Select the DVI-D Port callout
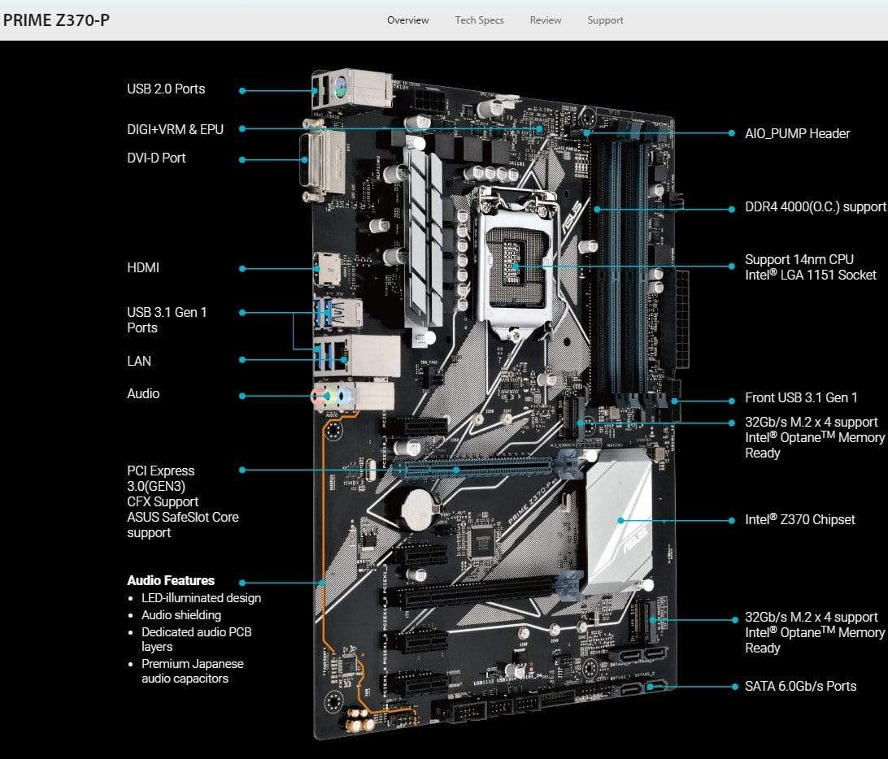 [x=155, y=158]
